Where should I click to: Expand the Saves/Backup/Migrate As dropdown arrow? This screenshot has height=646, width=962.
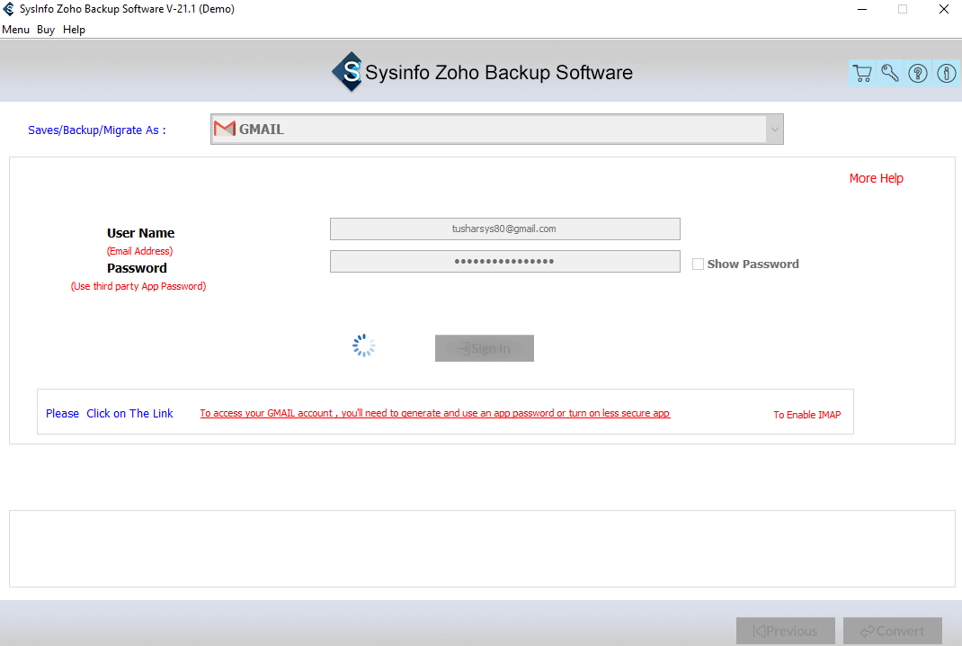pyautogui.click(x=774, y=129)
